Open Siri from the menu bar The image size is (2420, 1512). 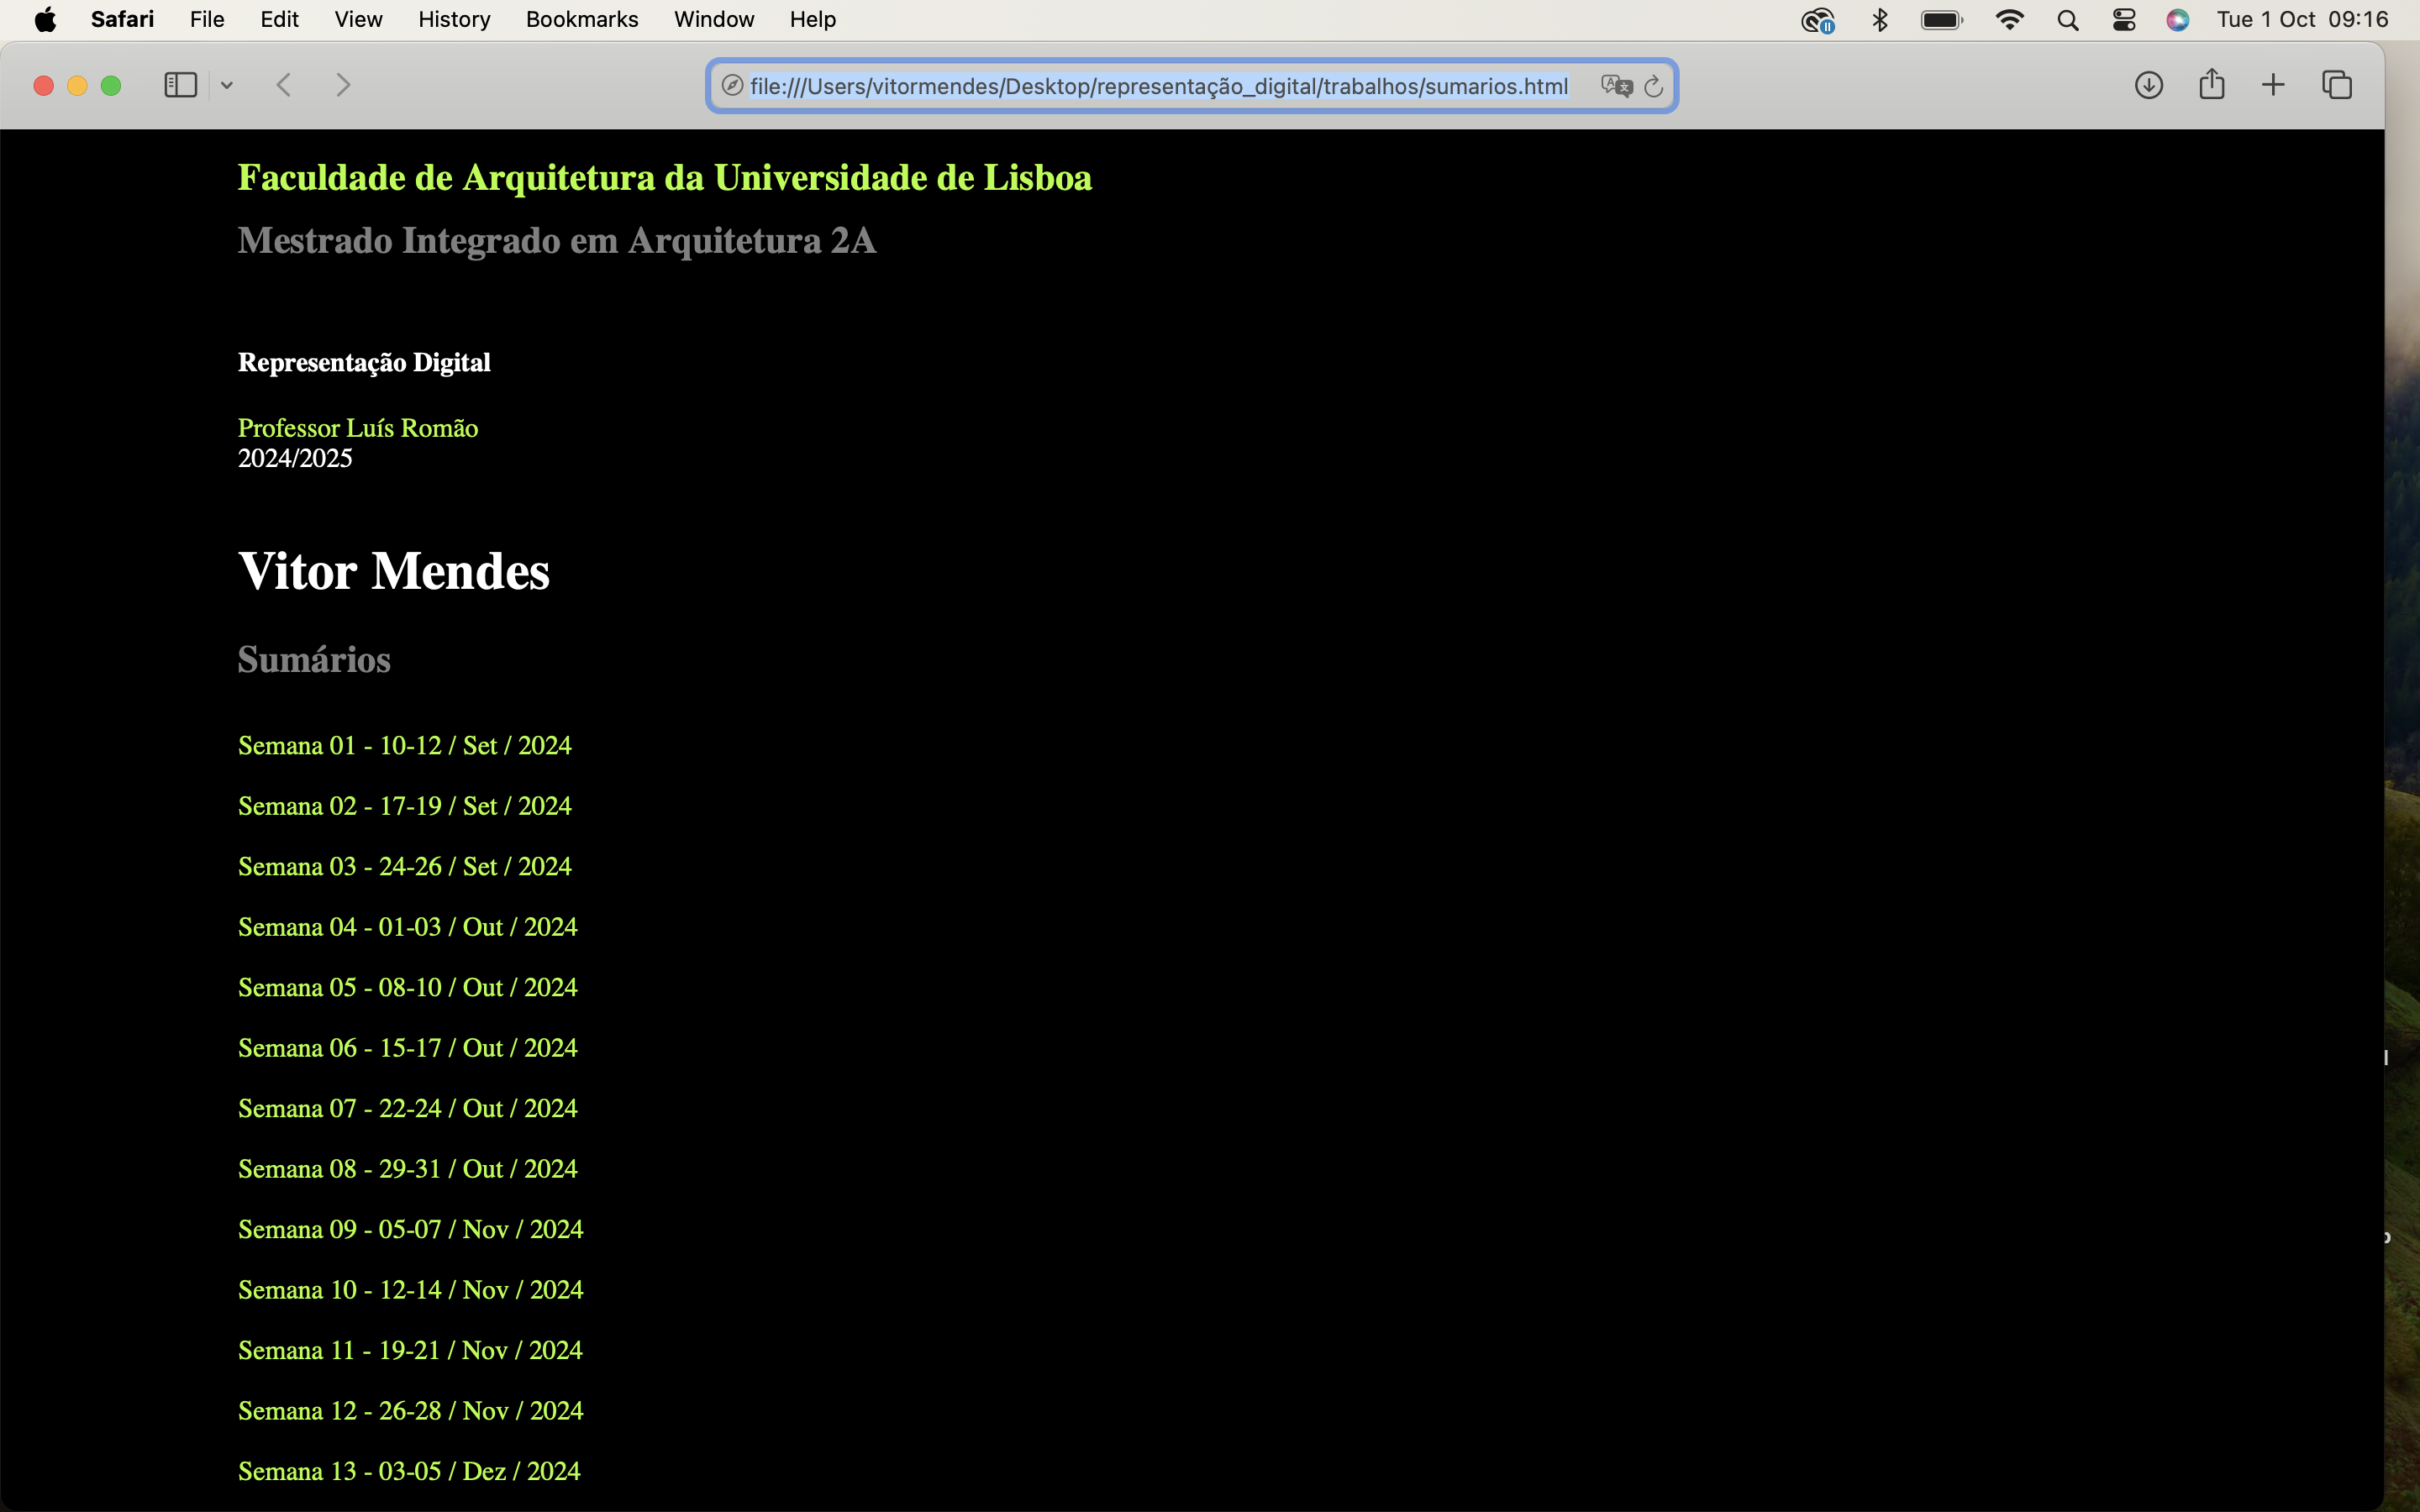[2178, 20]
